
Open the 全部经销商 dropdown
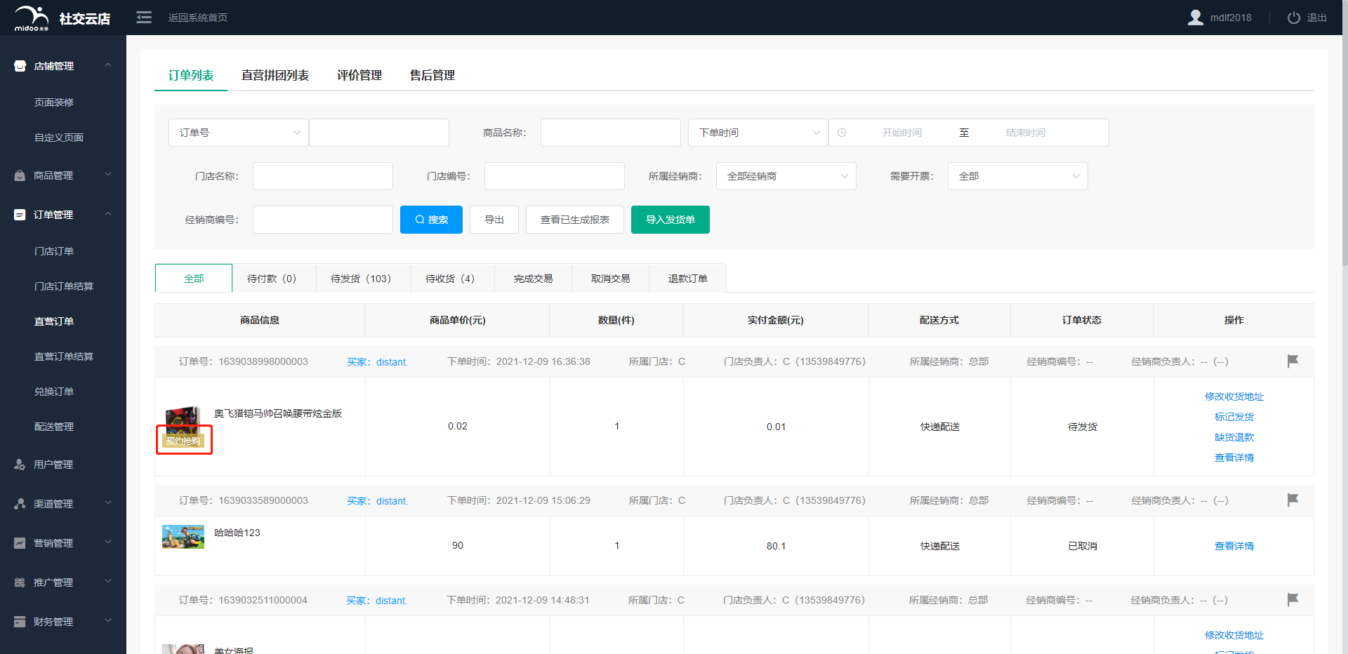(x=786, y=176)
